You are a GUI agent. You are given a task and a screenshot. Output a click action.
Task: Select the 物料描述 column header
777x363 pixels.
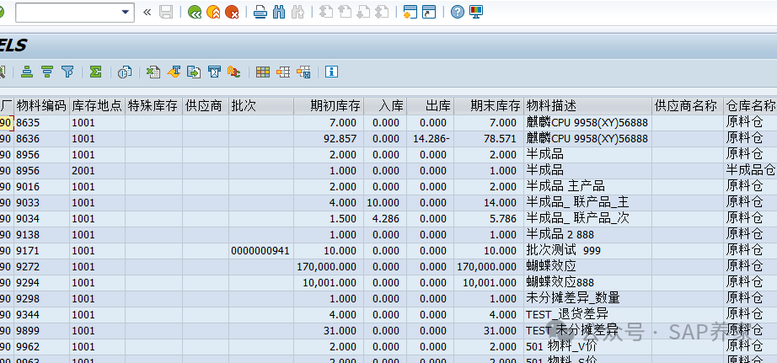coord(587,105)
